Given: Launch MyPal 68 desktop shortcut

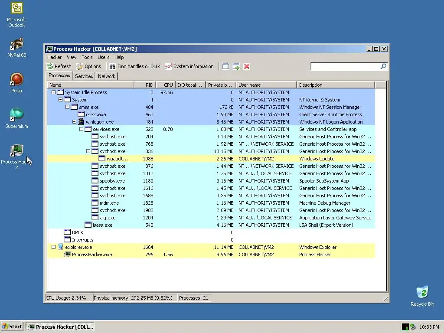Looking at the screenshot, I should [17, 48].
